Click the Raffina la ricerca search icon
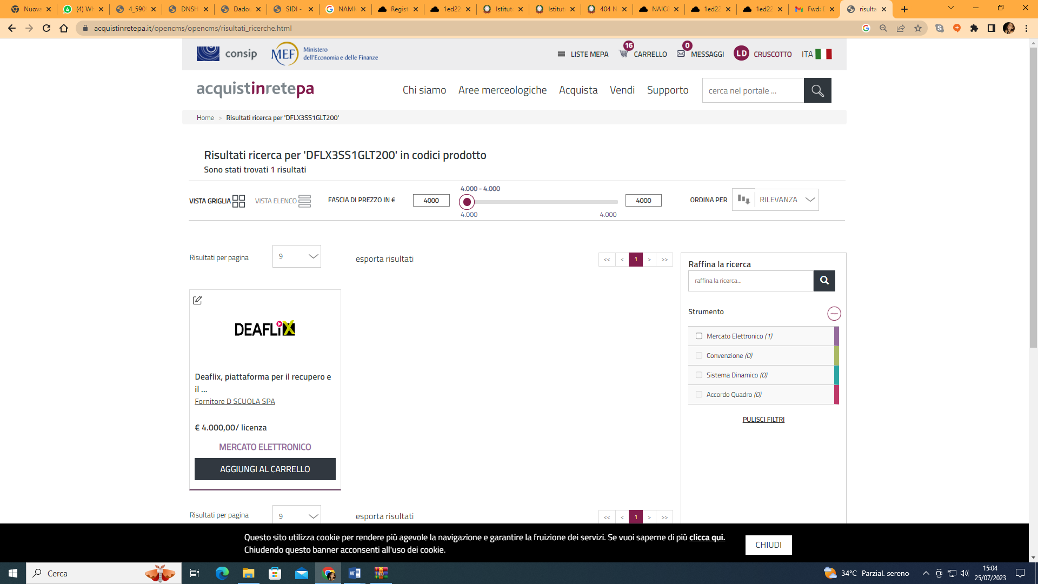The height and width of the screenshot is (584, 1038). [x=824, y=281]
